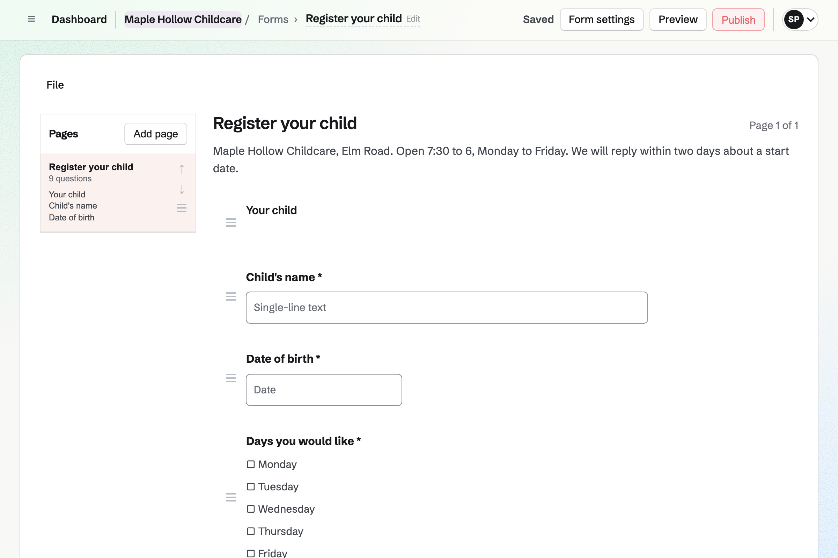838x558 pixels.
Task: Move the page up in the Pages list
Action: click(182, 169)
